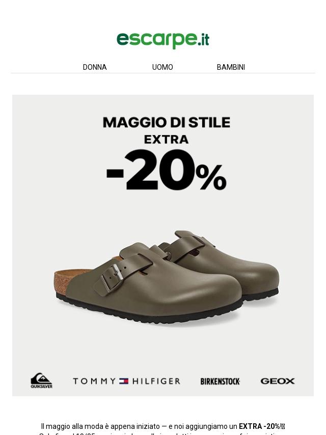Click the TOMMY wordmark text
This screenshot has height=435, width=326.
[94, 381]
